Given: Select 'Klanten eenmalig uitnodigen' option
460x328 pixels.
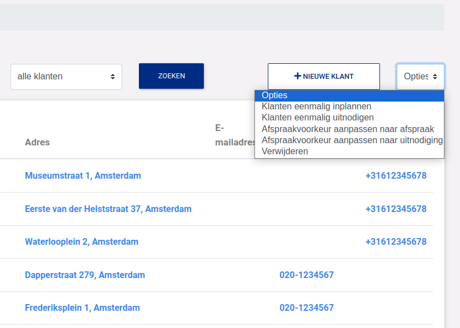Looking at the screenshot, I should pos(317,118).
